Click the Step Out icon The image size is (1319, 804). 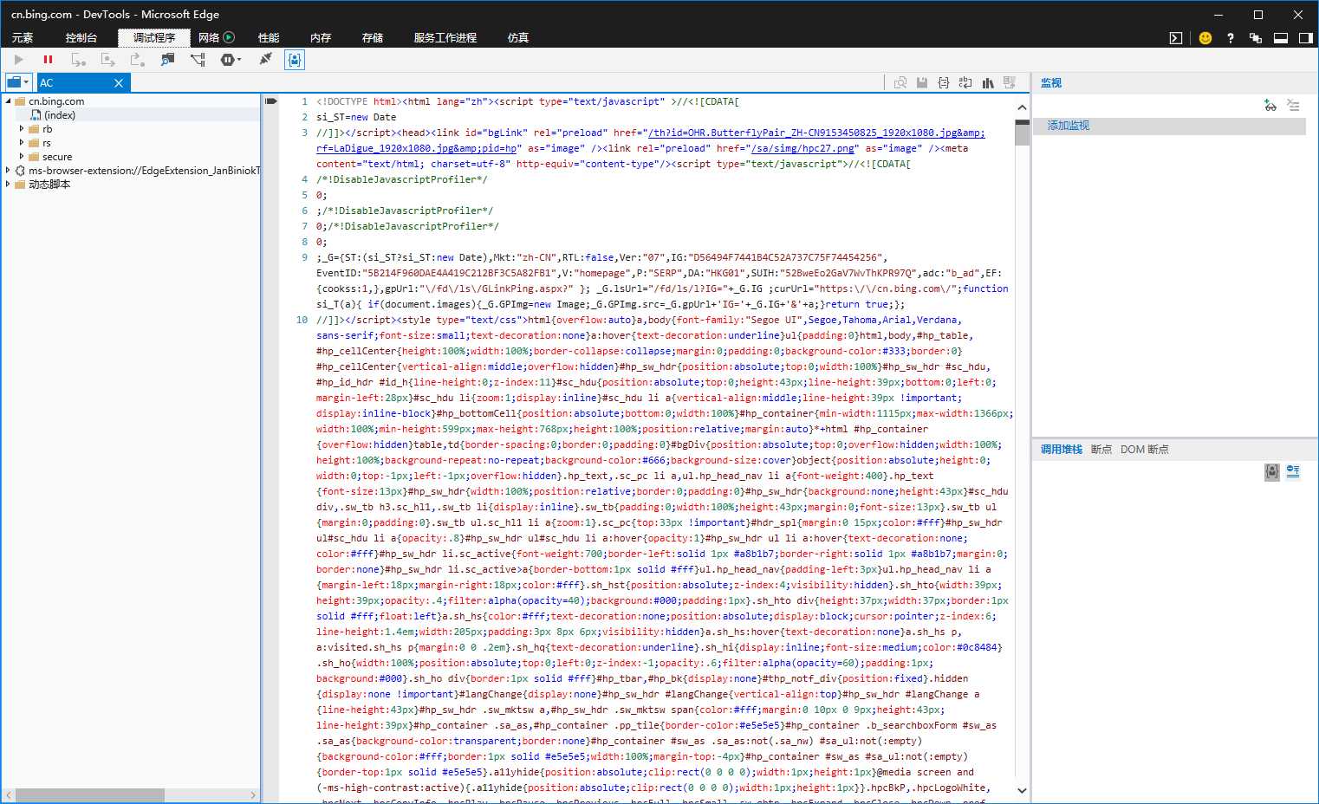[137, 60]
